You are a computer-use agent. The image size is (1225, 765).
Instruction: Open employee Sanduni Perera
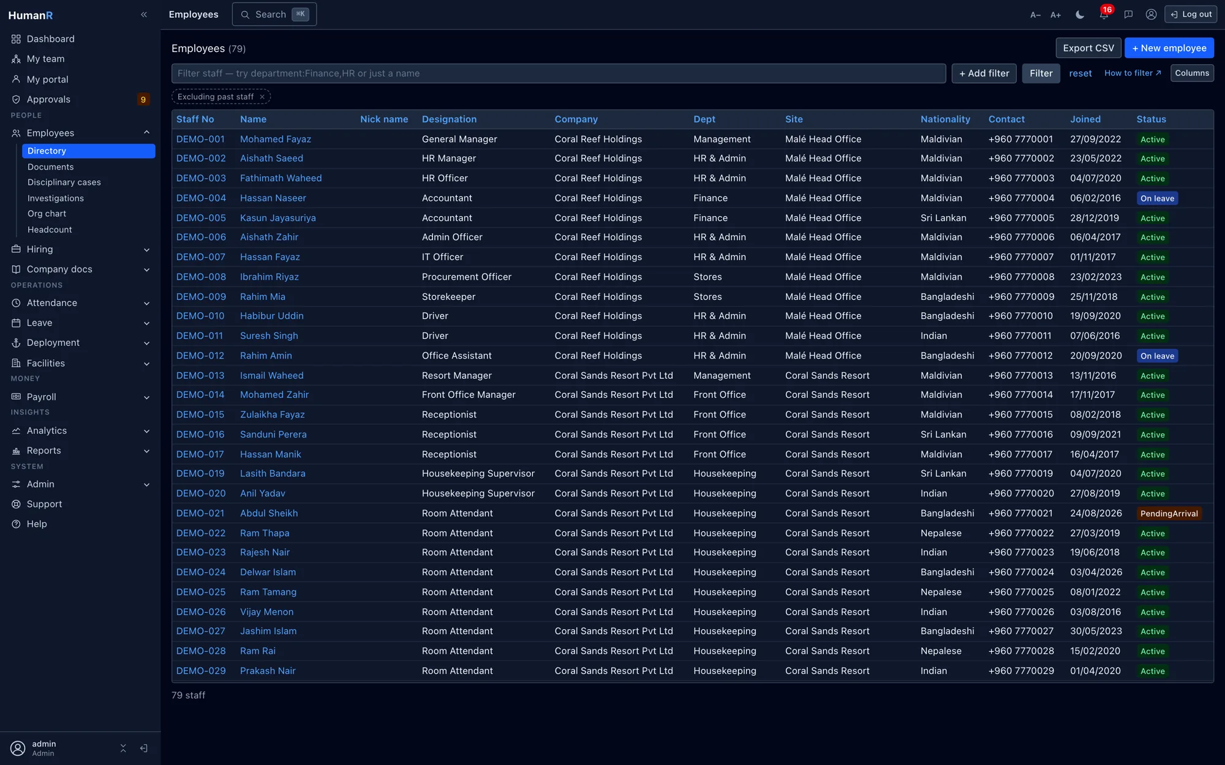coord(273,435)
